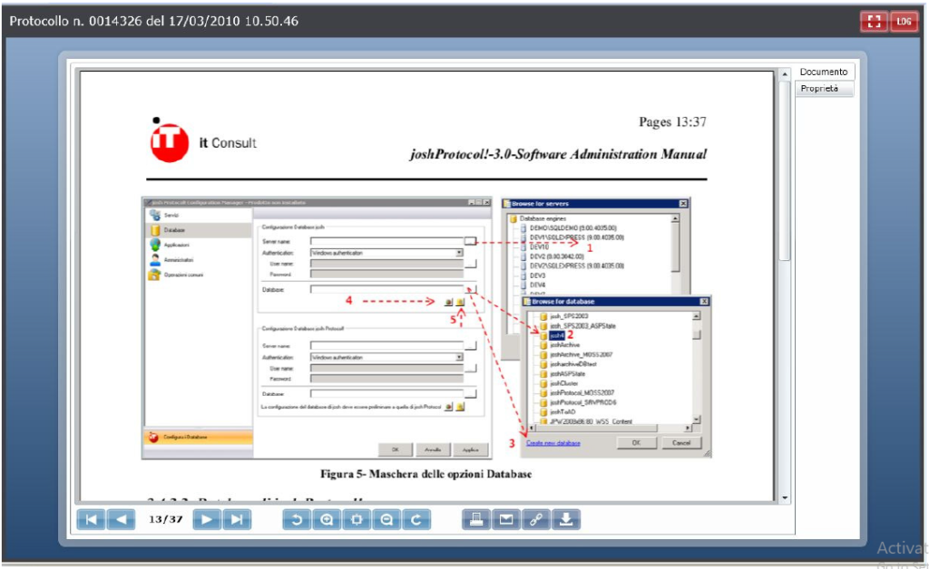This screenshot has width=929, height=569.
Task: Rotate the page counterclockwise
Action: 297,520
